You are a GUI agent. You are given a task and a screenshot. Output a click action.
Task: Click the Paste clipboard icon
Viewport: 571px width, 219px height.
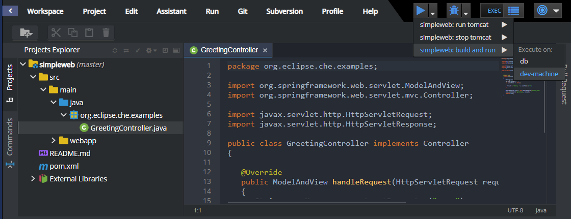point(89,33)
